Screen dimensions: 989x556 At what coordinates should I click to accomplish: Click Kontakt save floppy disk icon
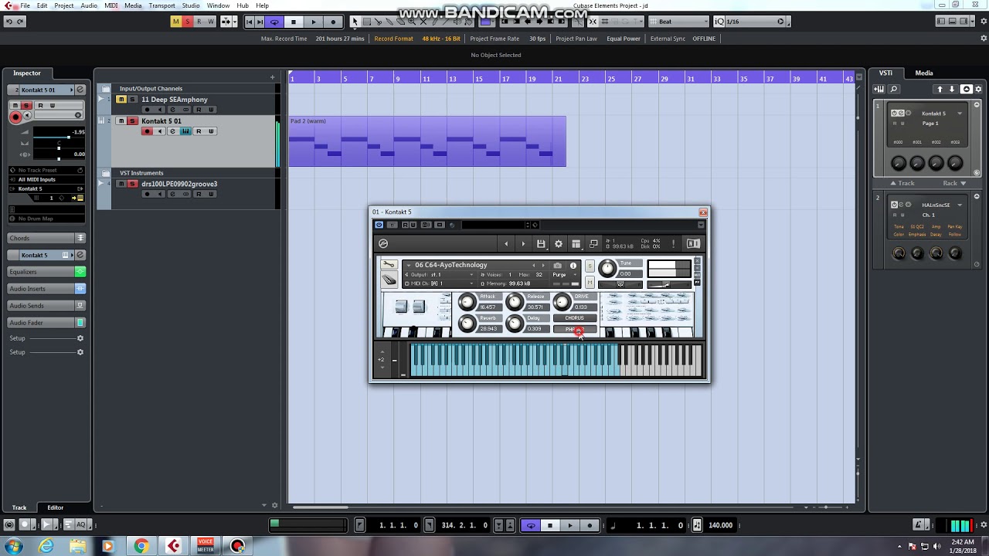pos(541,243)
